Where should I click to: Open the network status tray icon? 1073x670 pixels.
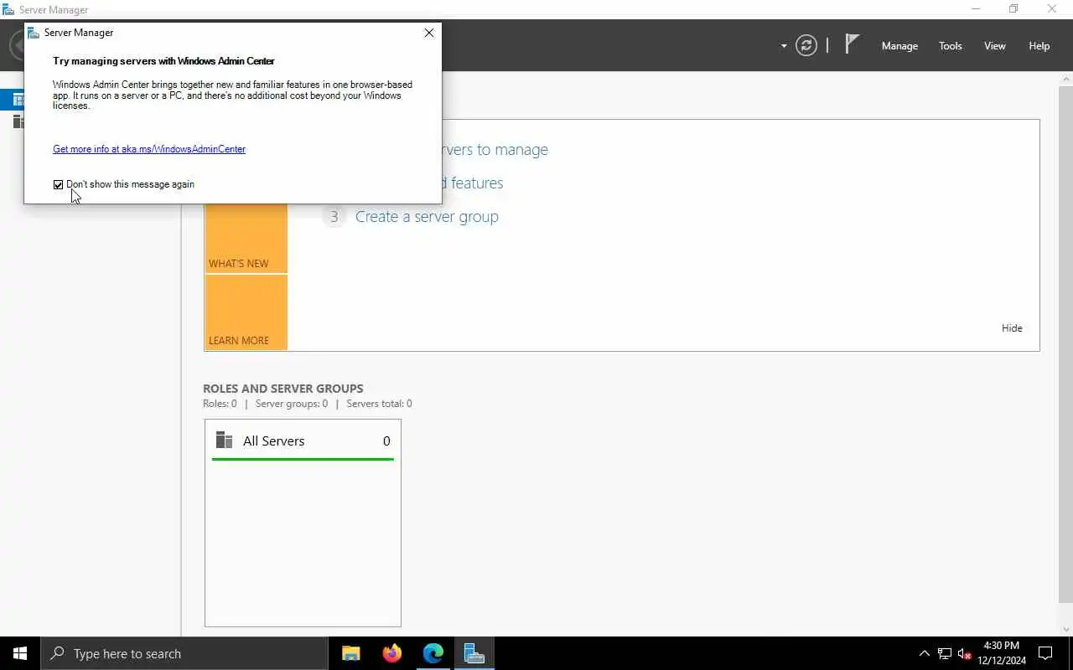pos(944,653)
